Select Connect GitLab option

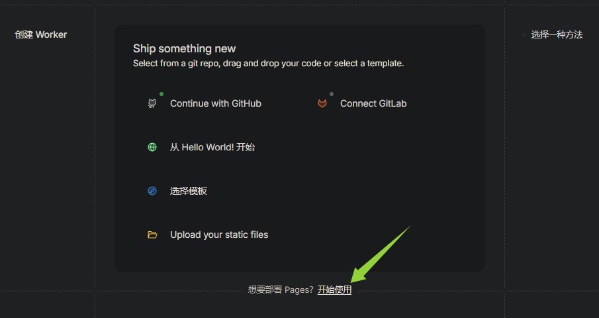[x=373, y=103]
